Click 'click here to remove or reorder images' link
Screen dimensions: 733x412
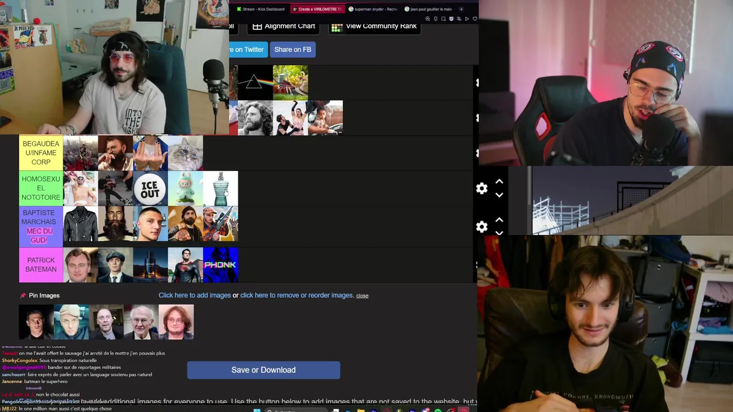tap(297, 295)
